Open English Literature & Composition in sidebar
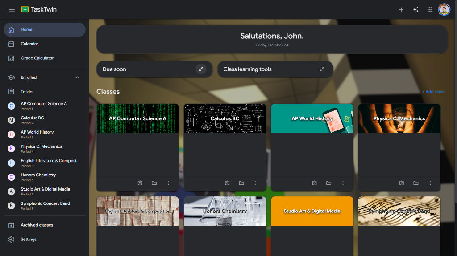 tap(44, 163)
